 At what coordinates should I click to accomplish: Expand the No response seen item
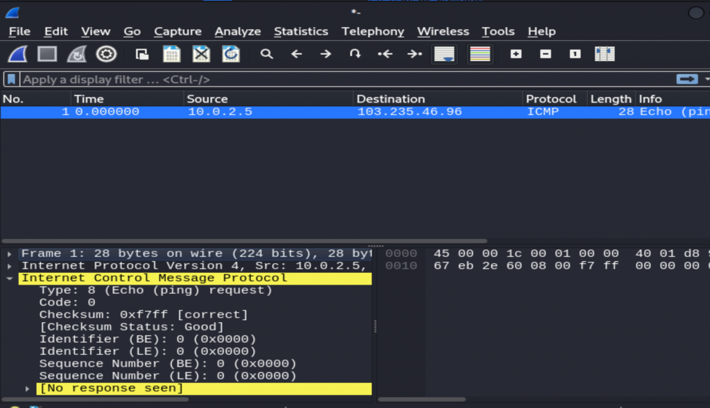coord(27,389)
